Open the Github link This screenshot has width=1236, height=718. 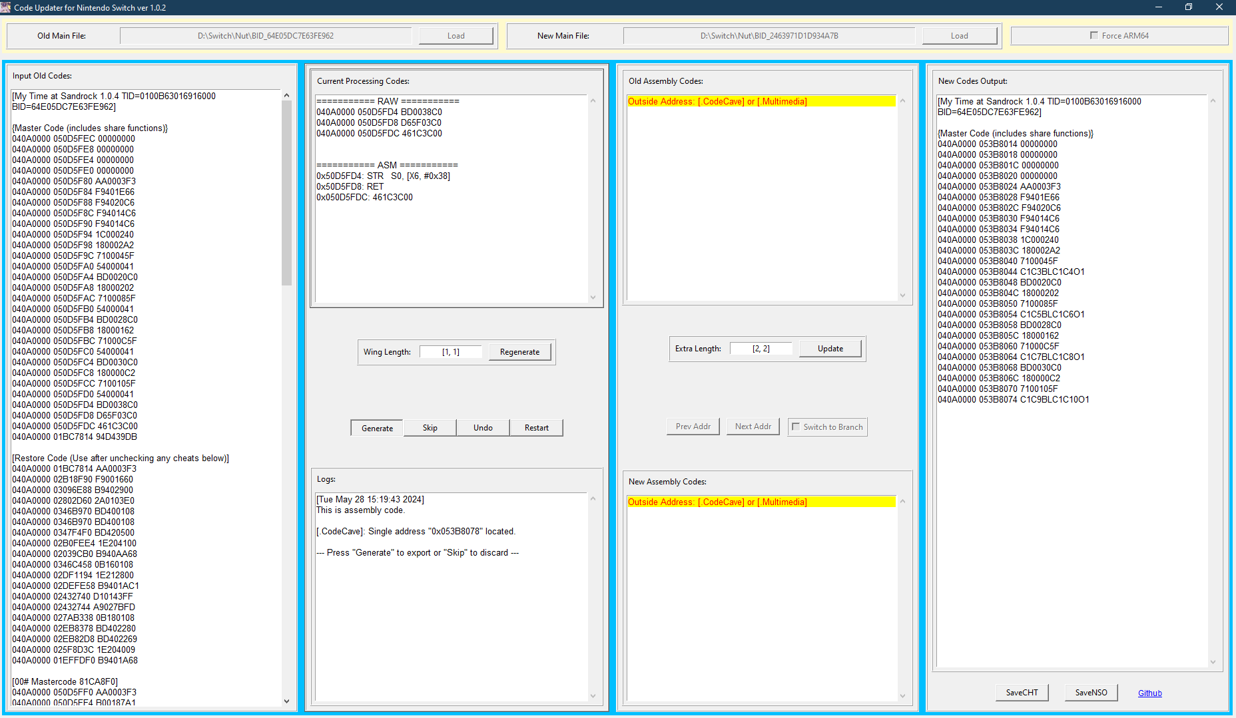coord(1150,693)
